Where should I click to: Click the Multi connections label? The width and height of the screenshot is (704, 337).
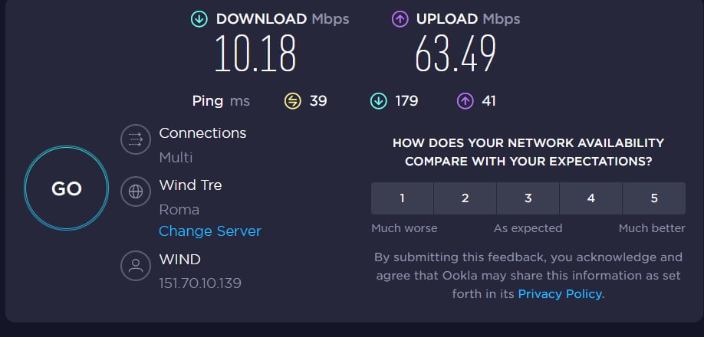(x=176, y=158)
